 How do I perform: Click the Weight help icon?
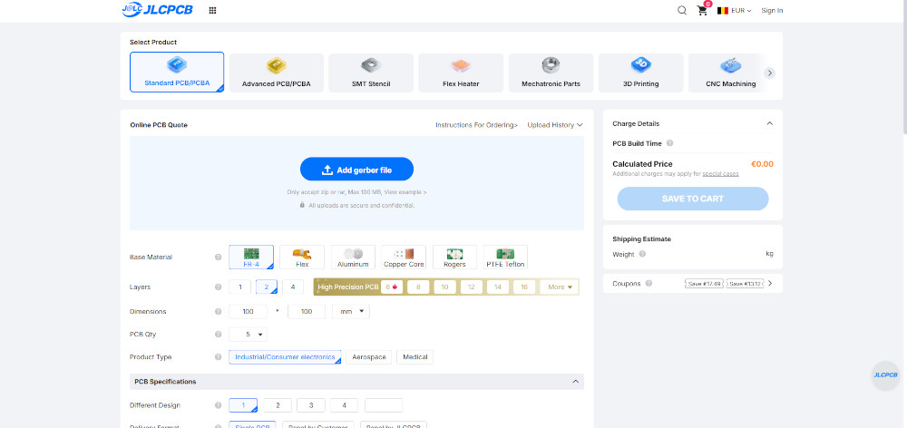point(643,254)
